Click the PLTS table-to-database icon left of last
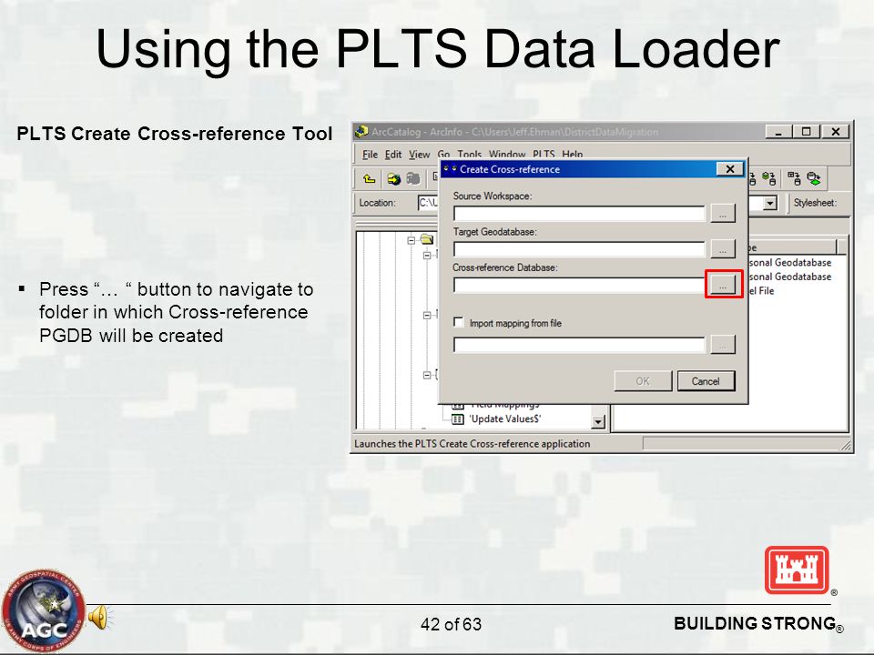Viewport: 874px width, 655px height. 794,179
